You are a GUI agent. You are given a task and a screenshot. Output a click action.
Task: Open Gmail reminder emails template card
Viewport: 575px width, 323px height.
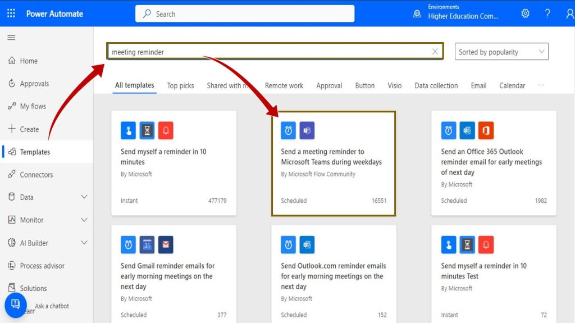pyautogui.click(x=174, y=274)
